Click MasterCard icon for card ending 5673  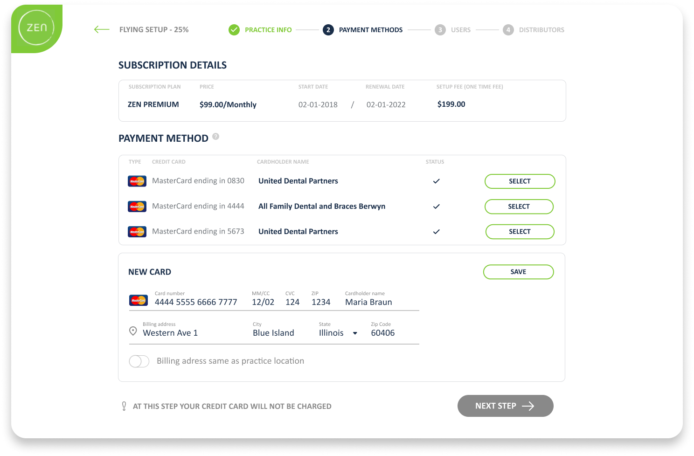click(137, 231)
